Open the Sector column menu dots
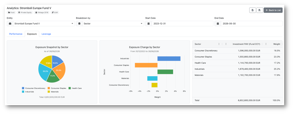The image size is (293, 114). pyautogui.click(x=219, y=44)
